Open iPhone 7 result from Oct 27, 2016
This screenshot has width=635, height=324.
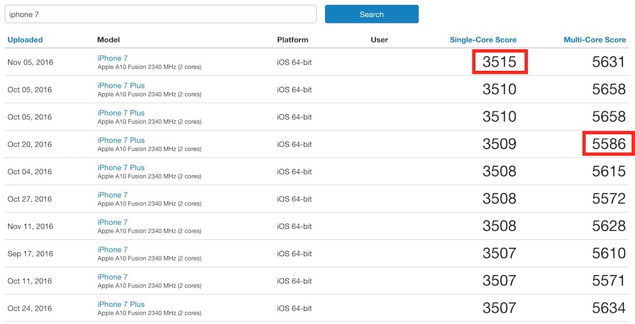[x=112, y=195]
